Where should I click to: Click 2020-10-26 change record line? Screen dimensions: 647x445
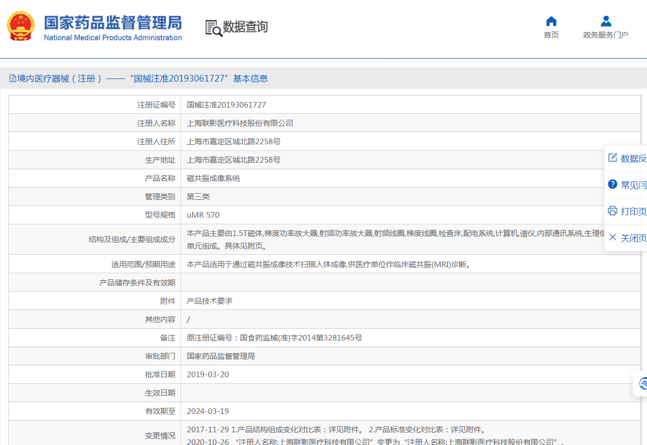click(376, 441)
